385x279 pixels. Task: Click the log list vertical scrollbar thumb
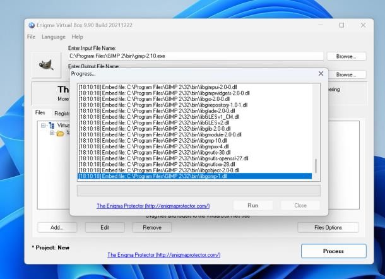click(316, 166)
